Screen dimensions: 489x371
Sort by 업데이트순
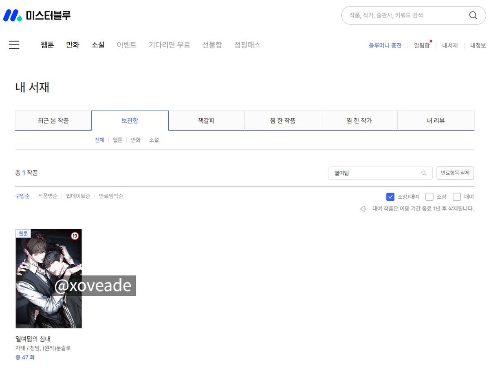click(x=78, y=196)
